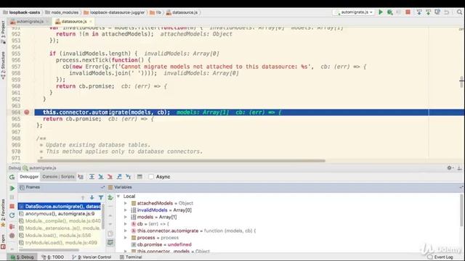Click node_modules in breadcrumb

(x=62, y=12)
